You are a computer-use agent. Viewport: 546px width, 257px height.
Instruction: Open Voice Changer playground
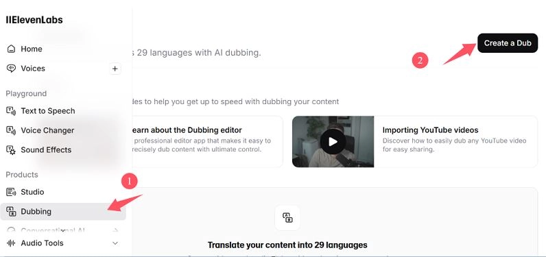point(47,130)
